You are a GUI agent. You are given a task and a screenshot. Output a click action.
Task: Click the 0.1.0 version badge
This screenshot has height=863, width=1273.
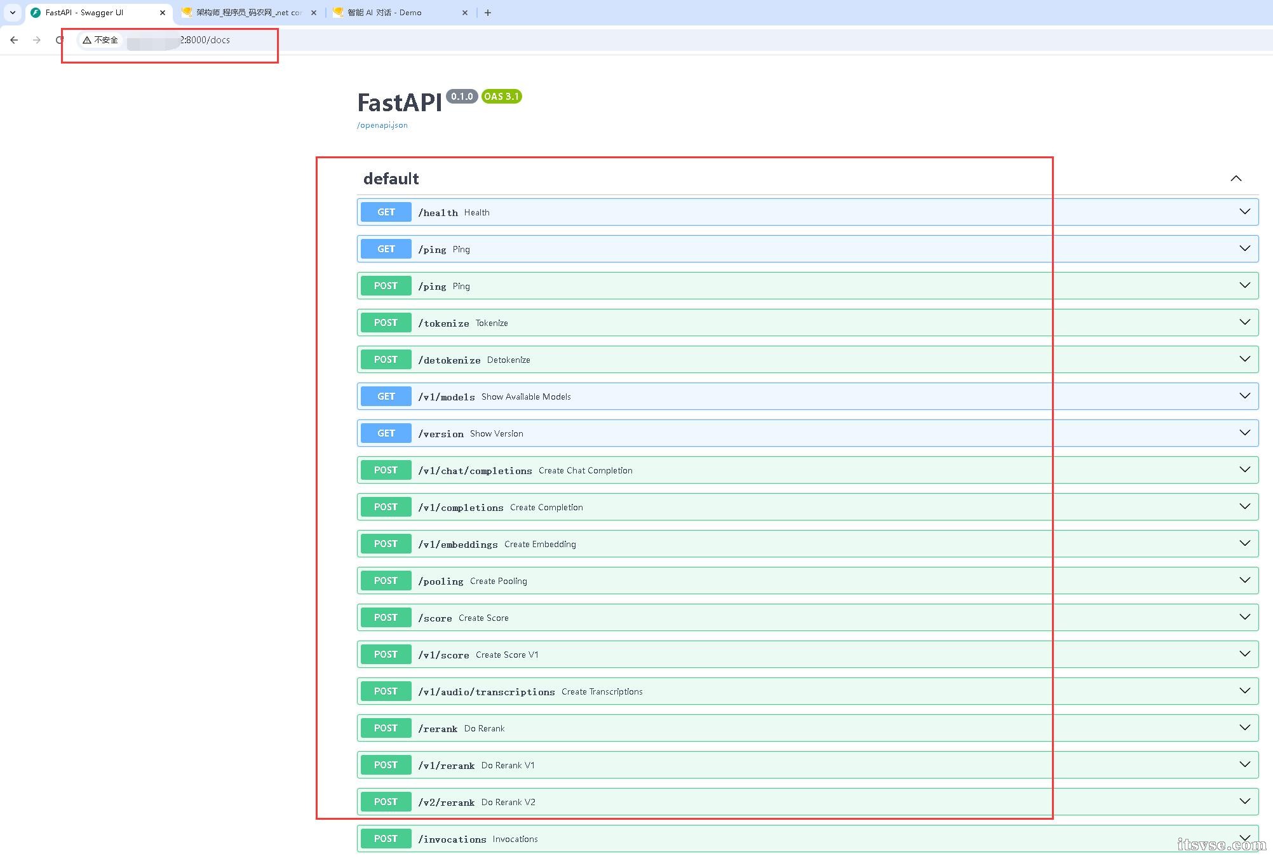462,97
